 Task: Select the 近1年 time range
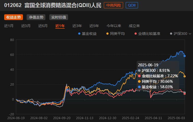(x=60, y=26)
